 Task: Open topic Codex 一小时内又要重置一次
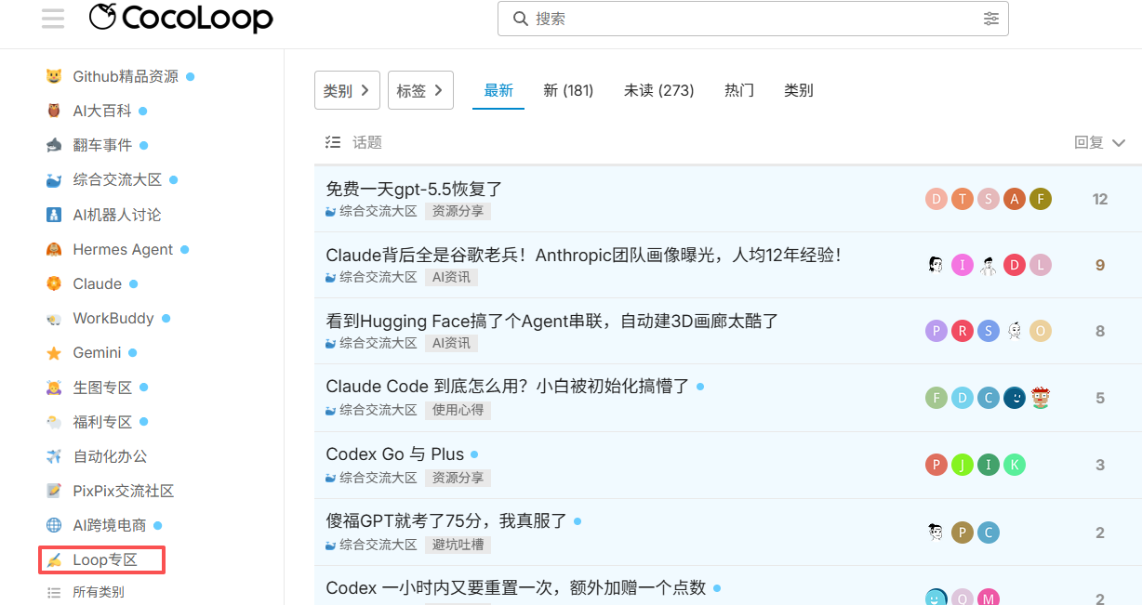tap(516, 587)
